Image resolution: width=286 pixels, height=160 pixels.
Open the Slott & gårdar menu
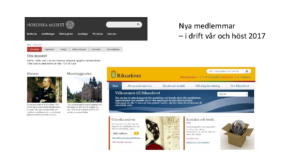66,34
